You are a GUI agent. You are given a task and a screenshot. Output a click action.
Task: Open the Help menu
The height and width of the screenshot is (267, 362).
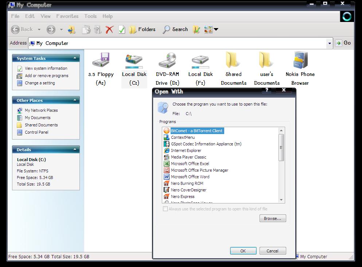108,16
